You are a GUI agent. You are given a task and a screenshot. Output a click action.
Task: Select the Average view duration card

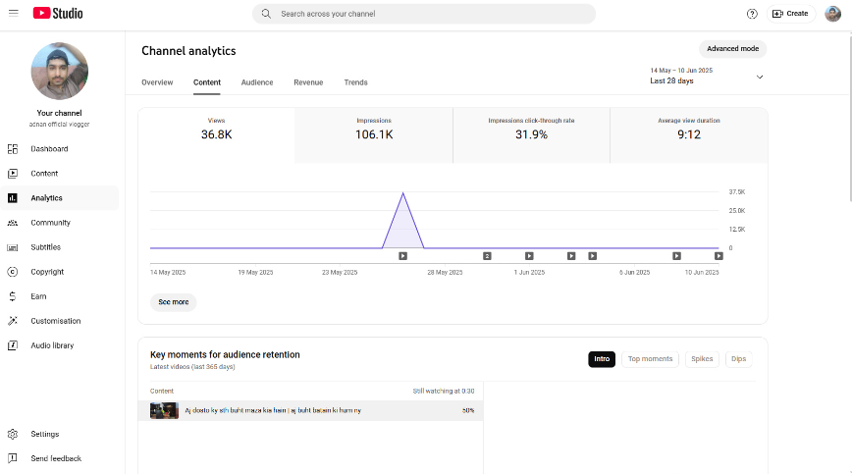(x=689, y=135)
